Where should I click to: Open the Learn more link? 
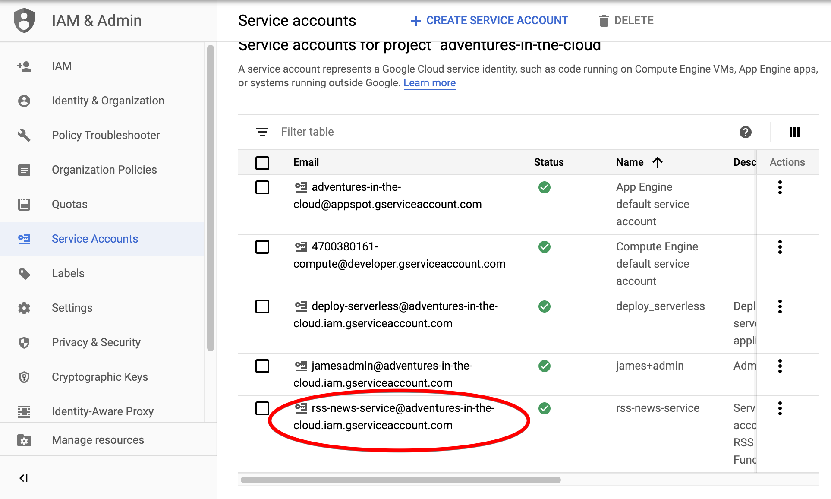[429, 83]
